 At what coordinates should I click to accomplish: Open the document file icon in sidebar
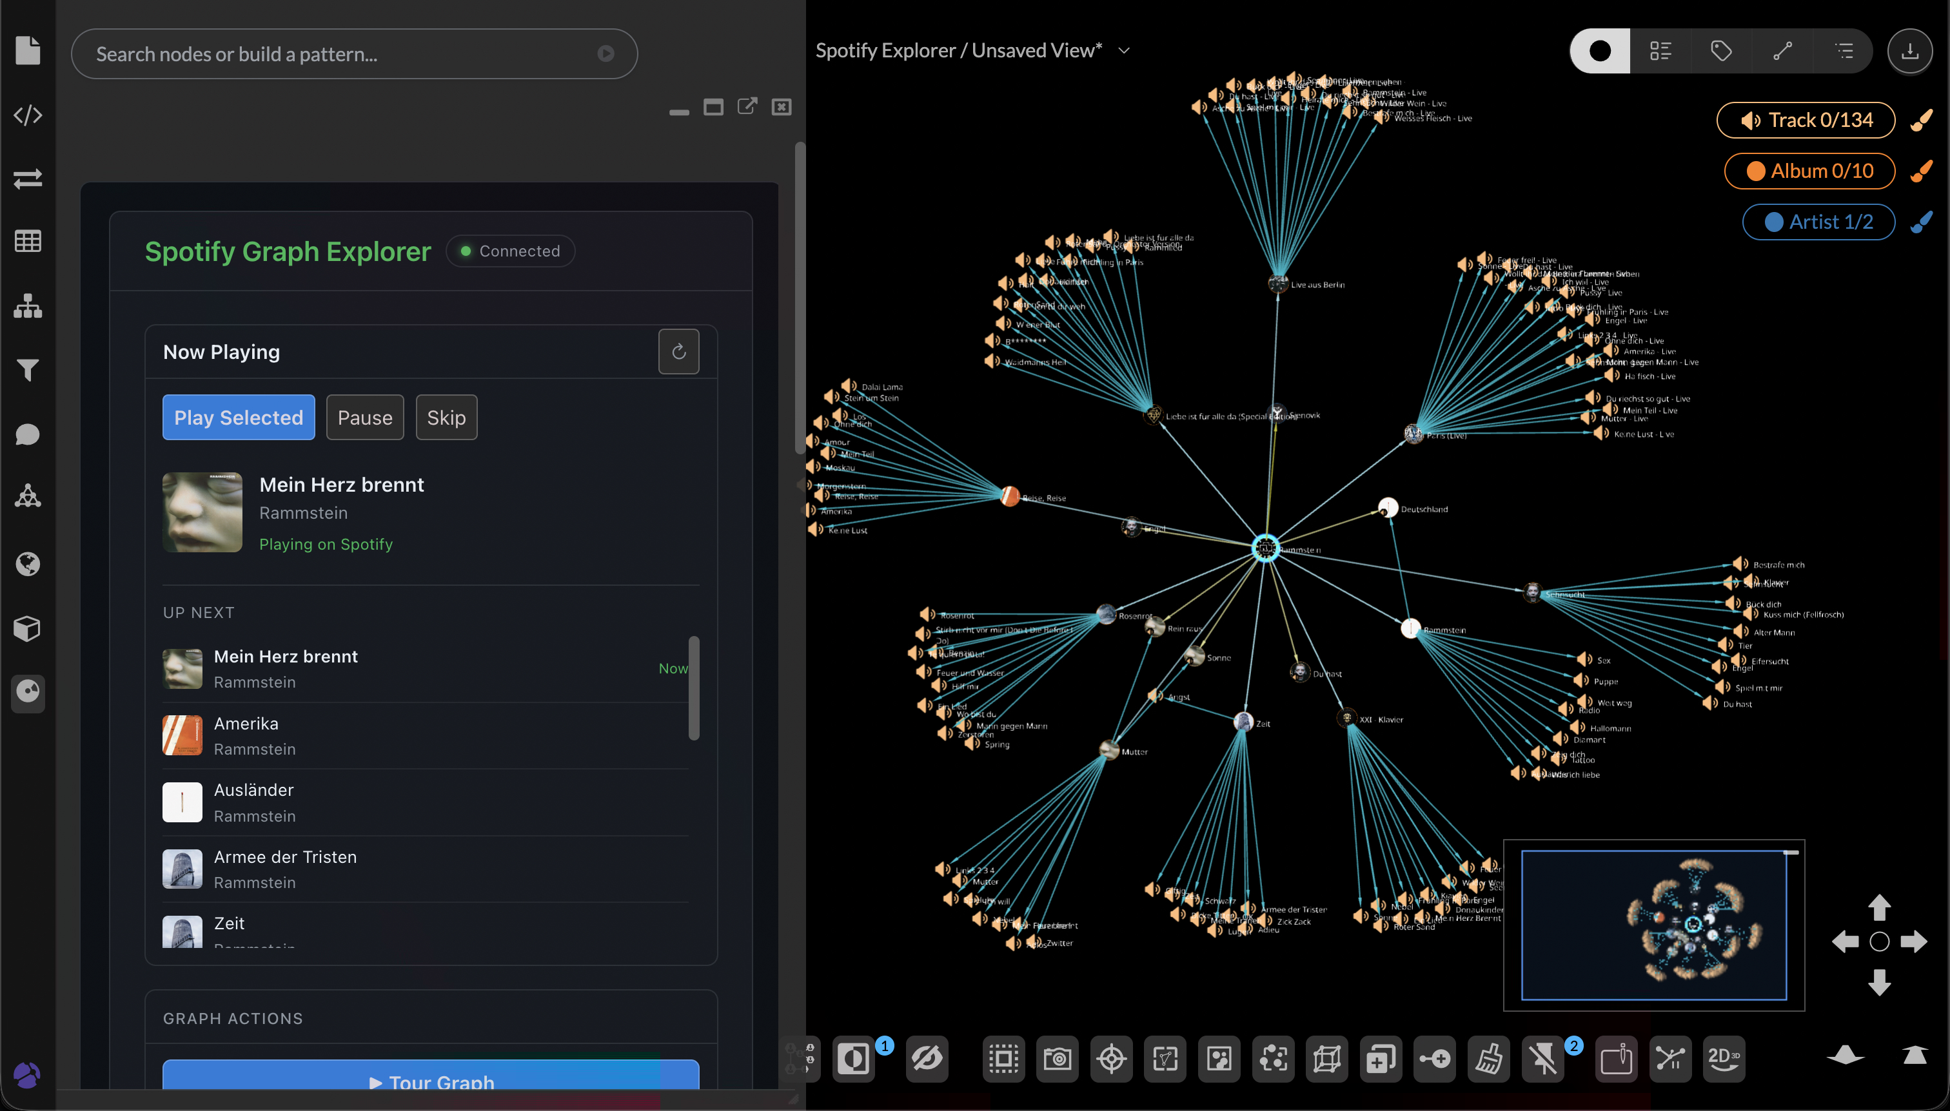coord(28,50)
